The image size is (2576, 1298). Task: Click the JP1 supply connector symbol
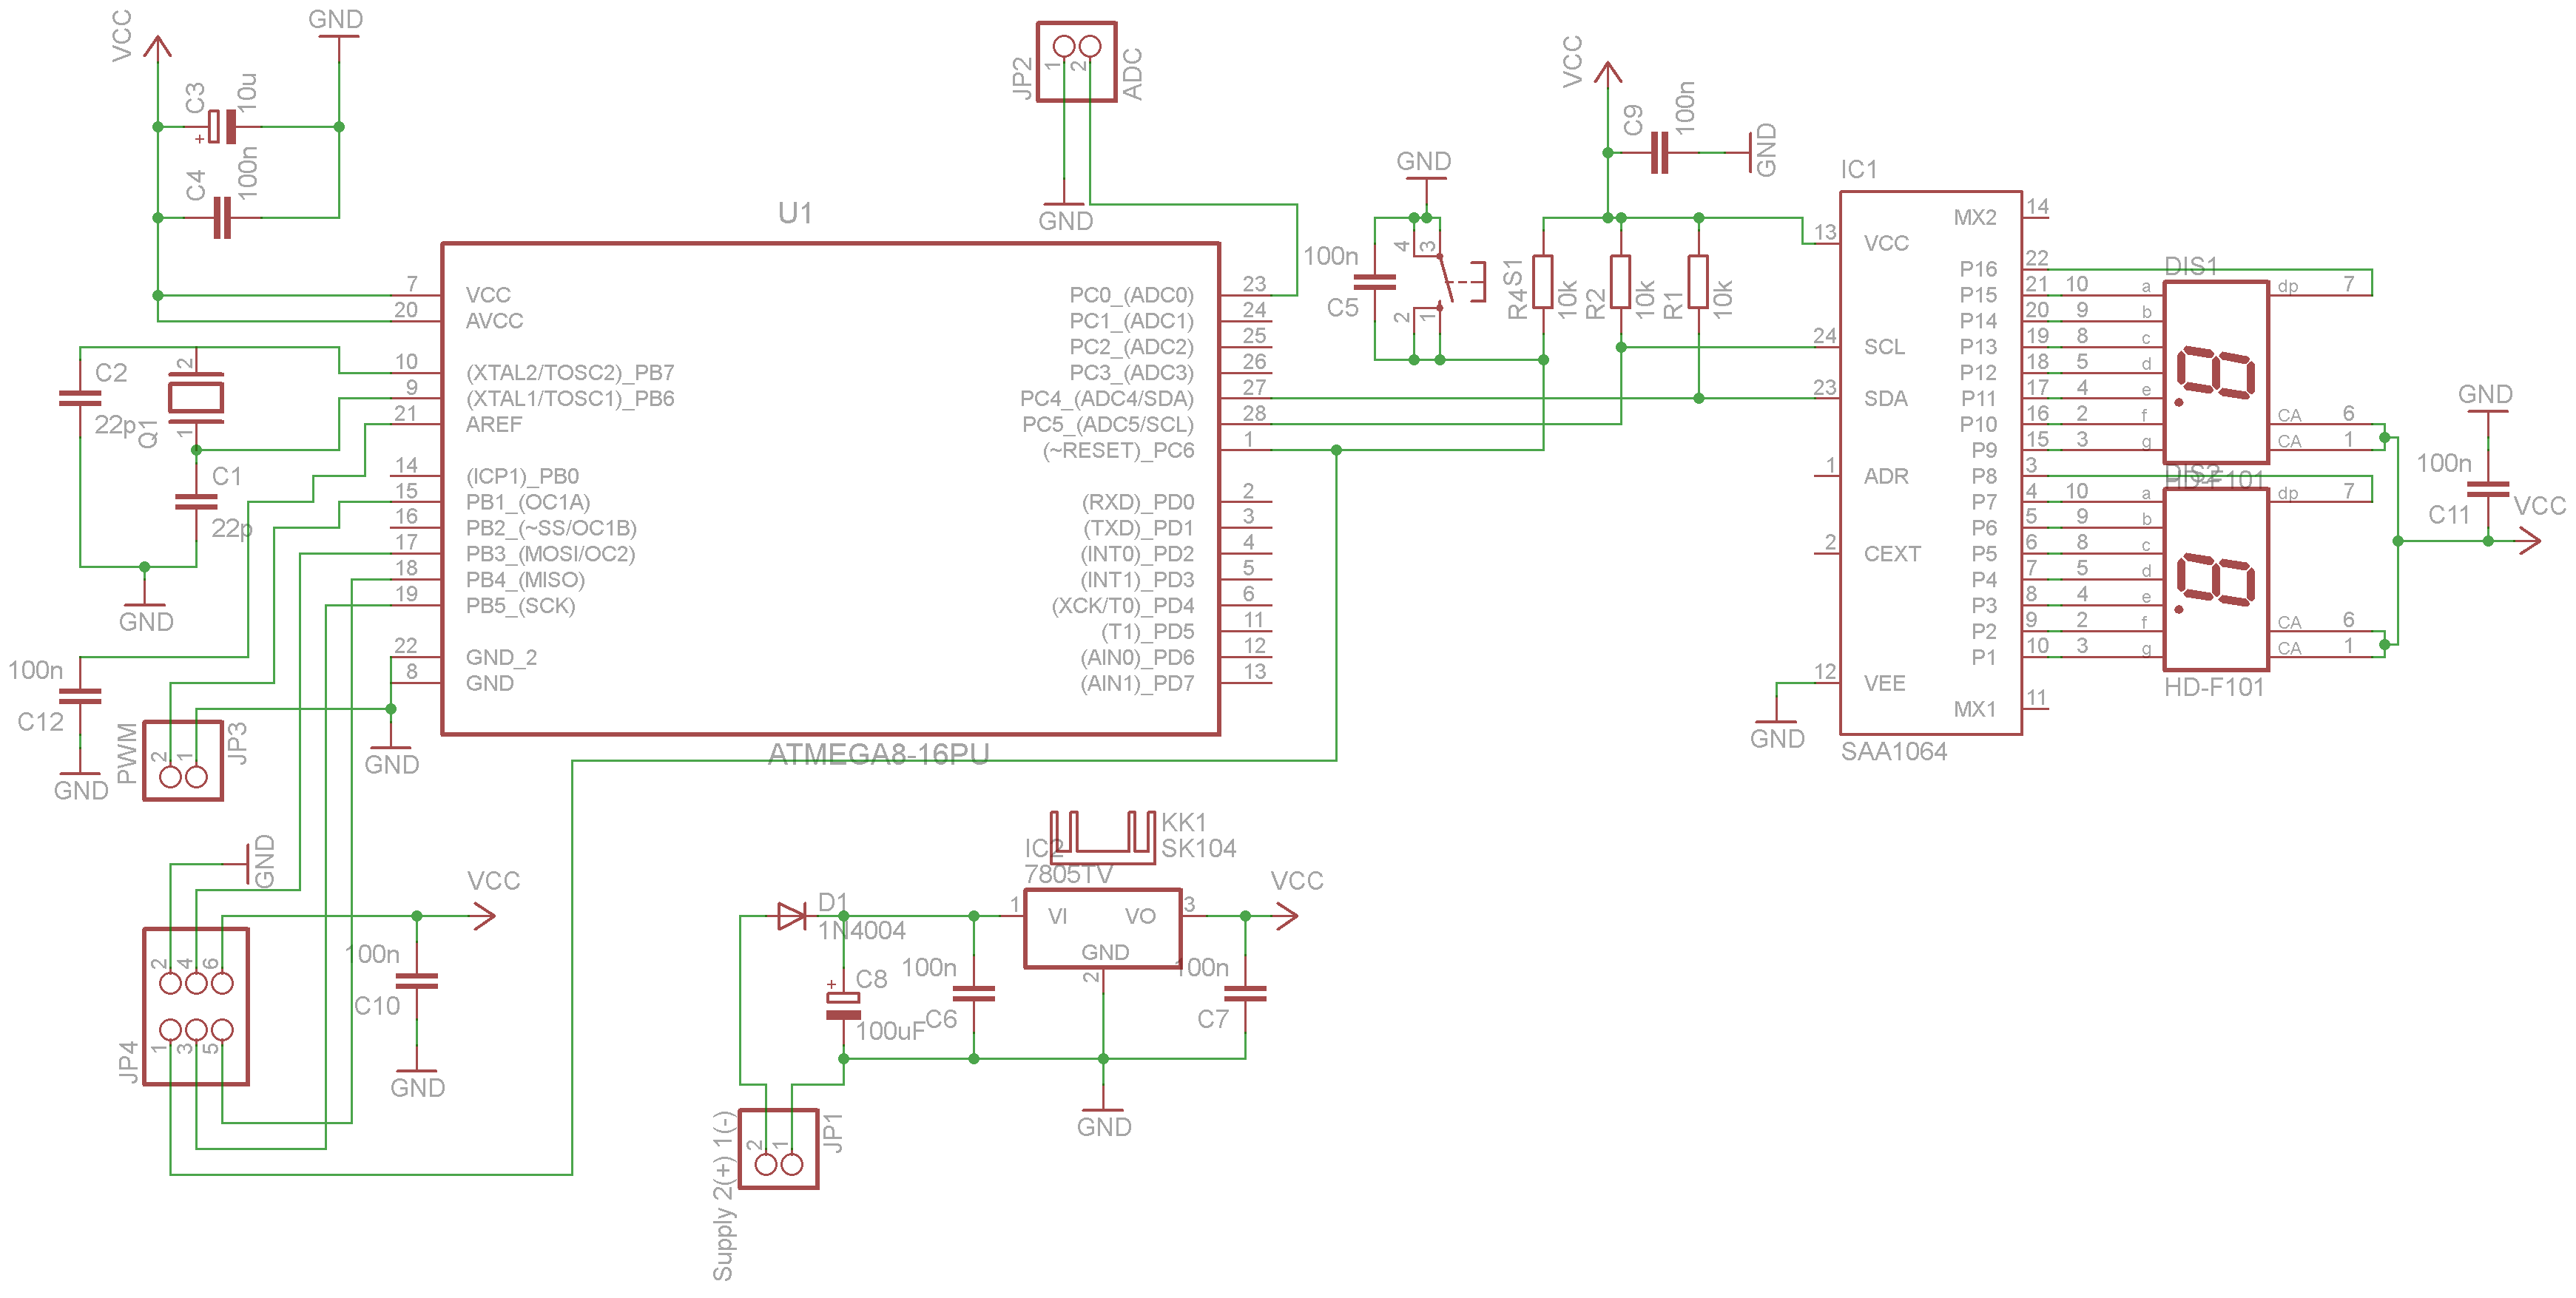(x=778, y=1149)
